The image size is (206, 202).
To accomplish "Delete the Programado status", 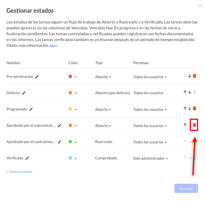I will point(194,108).
